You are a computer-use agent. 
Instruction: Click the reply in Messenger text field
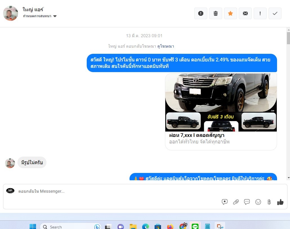pyautogui.click(x=113, y=191)
